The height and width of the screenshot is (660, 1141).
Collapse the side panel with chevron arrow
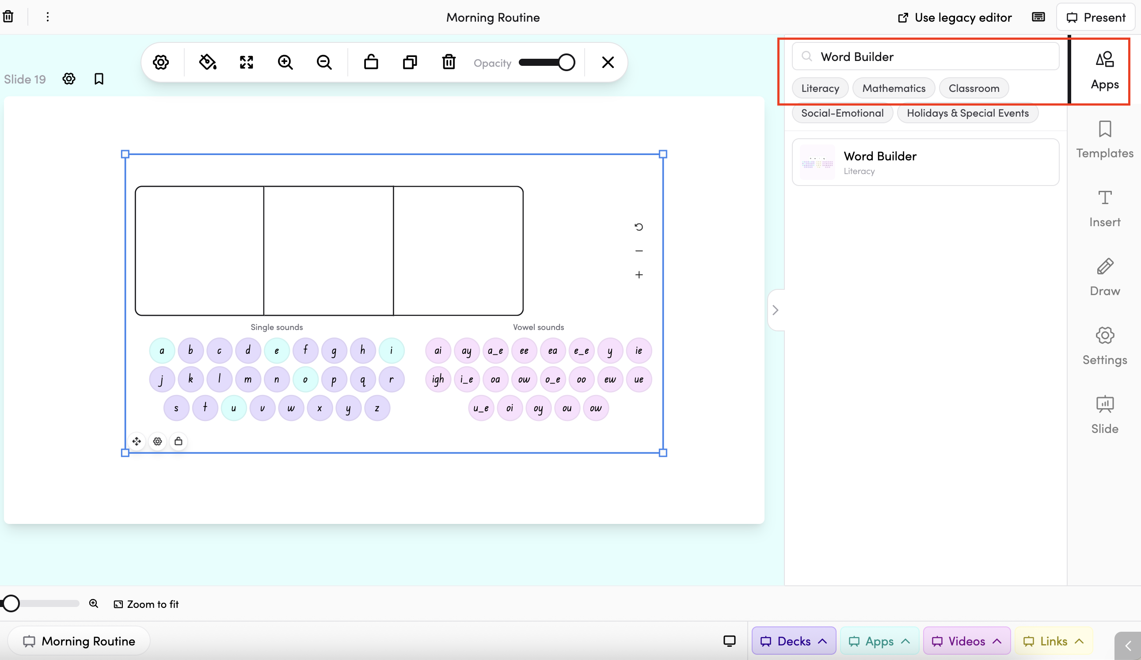point(775,310)
